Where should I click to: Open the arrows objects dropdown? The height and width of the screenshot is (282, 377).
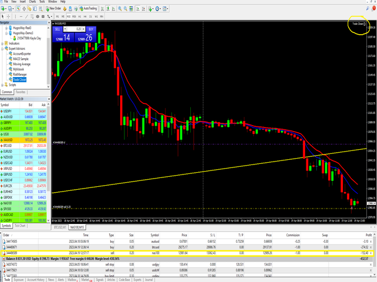pos(49,16)
